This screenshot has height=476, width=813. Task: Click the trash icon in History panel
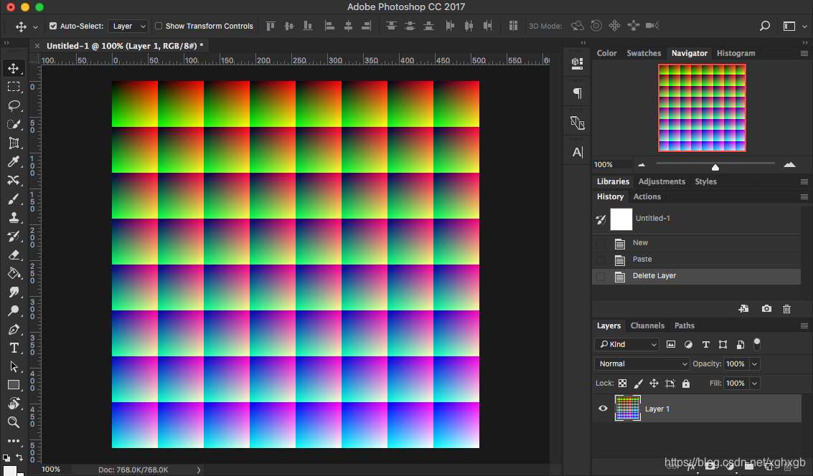point(786,309)
